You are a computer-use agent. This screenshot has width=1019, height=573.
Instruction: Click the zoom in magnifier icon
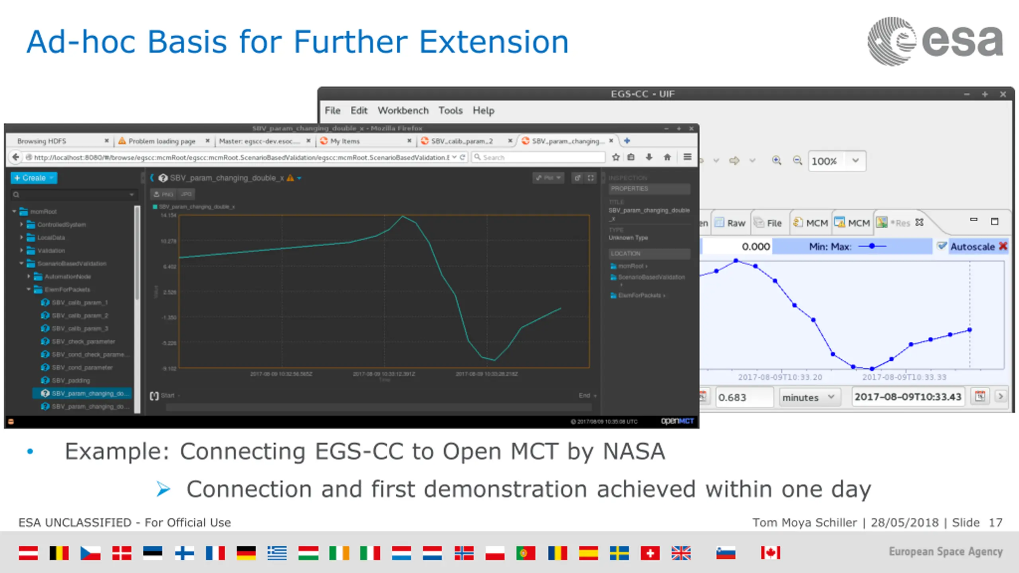[776, 160]
